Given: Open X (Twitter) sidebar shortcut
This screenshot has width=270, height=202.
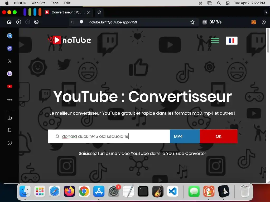Looking at the screenshot, I should click(x=10, y=61).
